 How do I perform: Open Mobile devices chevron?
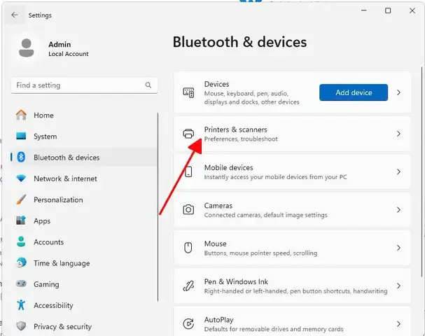(x=398, y=171)
